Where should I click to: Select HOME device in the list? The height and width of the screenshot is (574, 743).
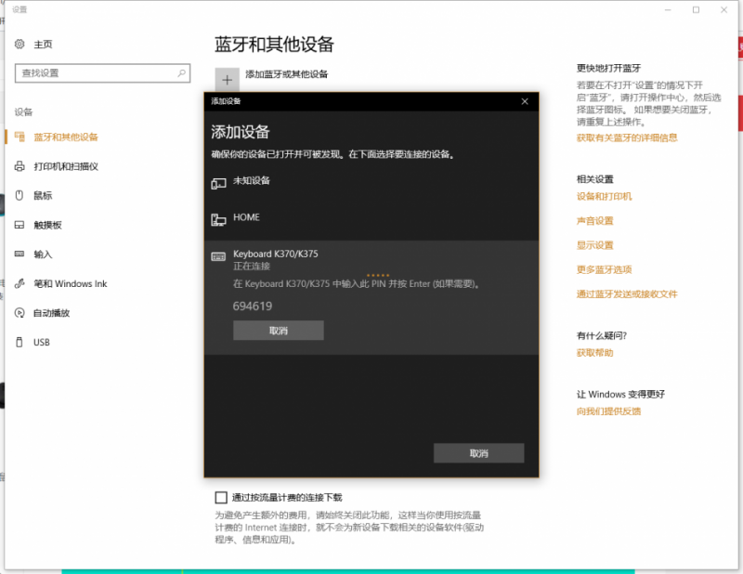point(371,222)
